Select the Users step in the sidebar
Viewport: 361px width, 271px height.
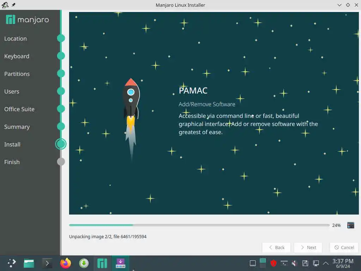pos(12,91)
